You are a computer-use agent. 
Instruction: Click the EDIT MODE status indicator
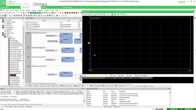(159, 109)
